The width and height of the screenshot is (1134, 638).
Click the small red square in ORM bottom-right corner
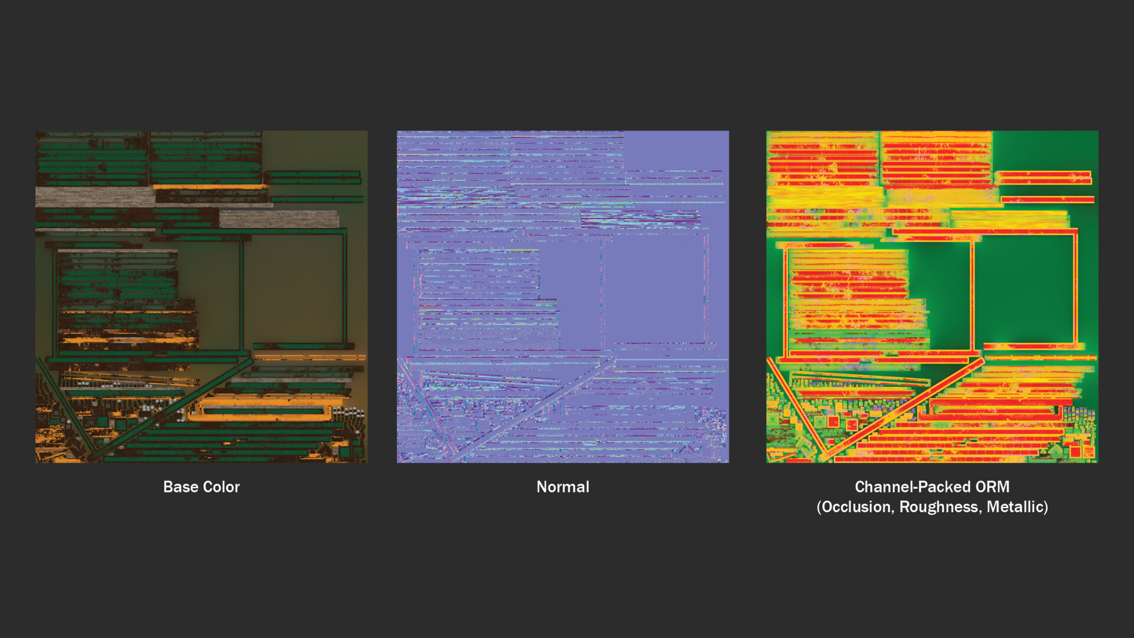(x=1075, y=452)
